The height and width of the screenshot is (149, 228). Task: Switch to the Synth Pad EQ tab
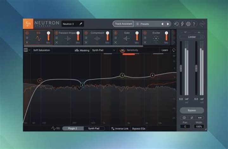coord(94,128)
